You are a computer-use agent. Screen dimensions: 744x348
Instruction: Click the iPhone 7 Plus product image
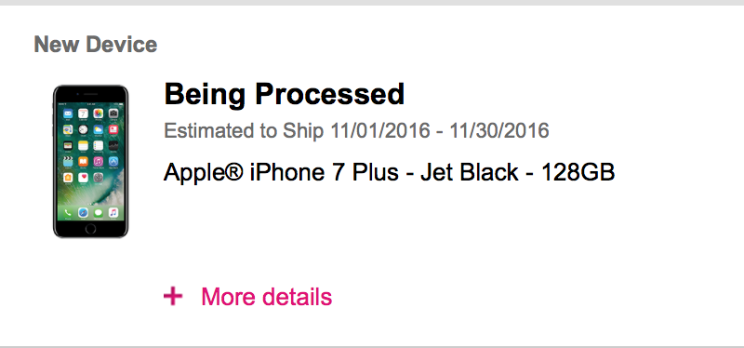coord(90,161)
